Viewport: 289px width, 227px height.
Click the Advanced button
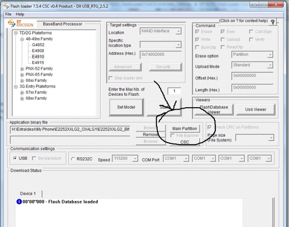(125, 67)
